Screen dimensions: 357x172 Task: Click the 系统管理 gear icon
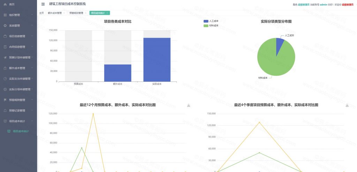(5, 25)
